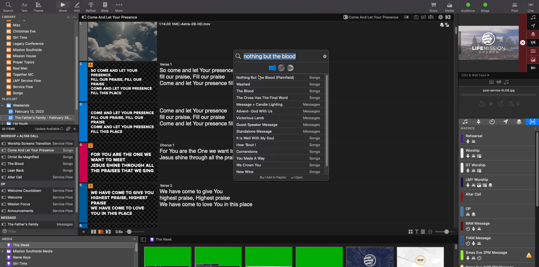Switch to list view icon
Screen dimensions: 539x267
click(423, 232)
